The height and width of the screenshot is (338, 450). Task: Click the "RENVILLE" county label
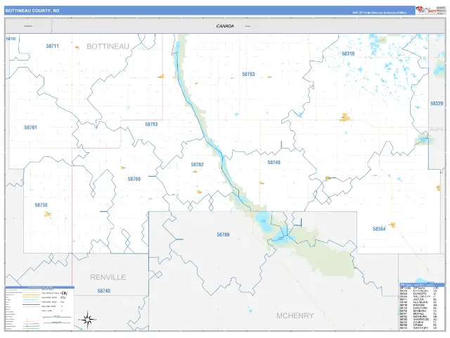[x=108, y=277]
